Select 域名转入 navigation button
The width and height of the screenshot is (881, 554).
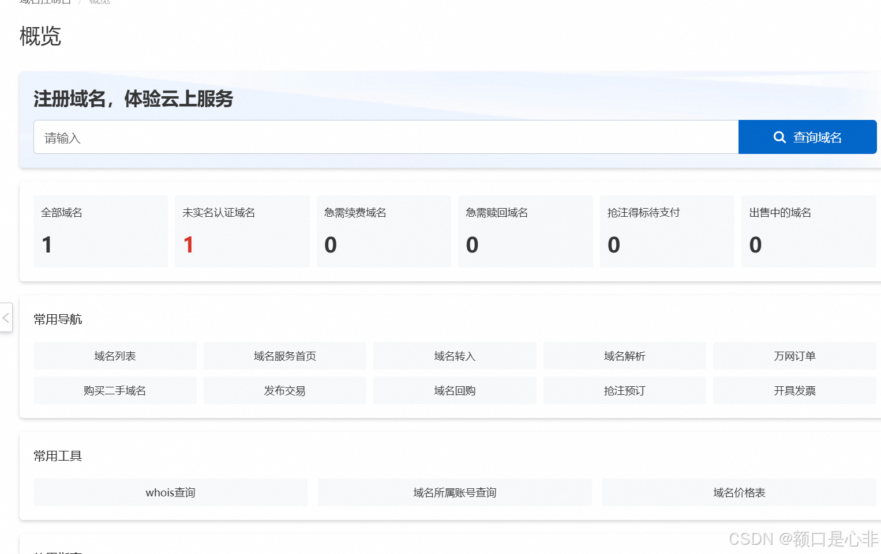tap(454, 356)
